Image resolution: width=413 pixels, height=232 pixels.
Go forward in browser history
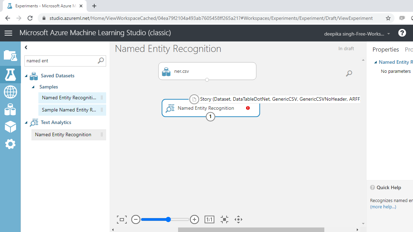coord(19,18)
